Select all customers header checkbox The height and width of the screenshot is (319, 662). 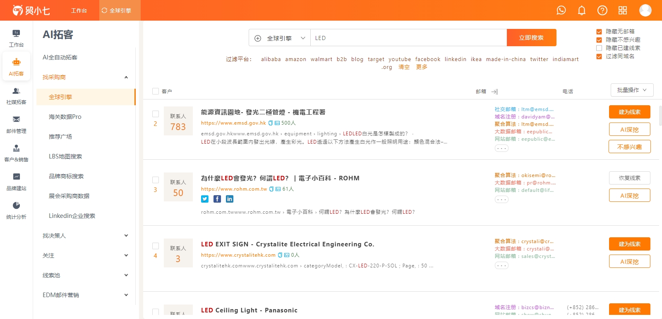click(x=156, y=91)
